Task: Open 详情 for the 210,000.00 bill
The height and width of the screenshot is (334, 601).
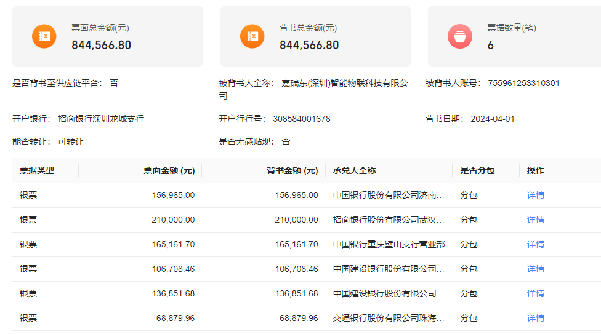Action: tap(536, 220)
